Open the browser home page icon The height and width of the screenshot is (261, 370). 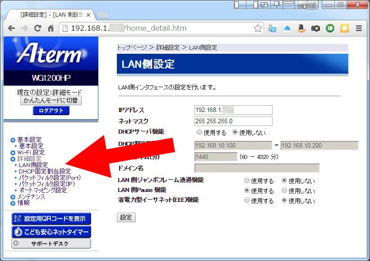click(51, 28)
